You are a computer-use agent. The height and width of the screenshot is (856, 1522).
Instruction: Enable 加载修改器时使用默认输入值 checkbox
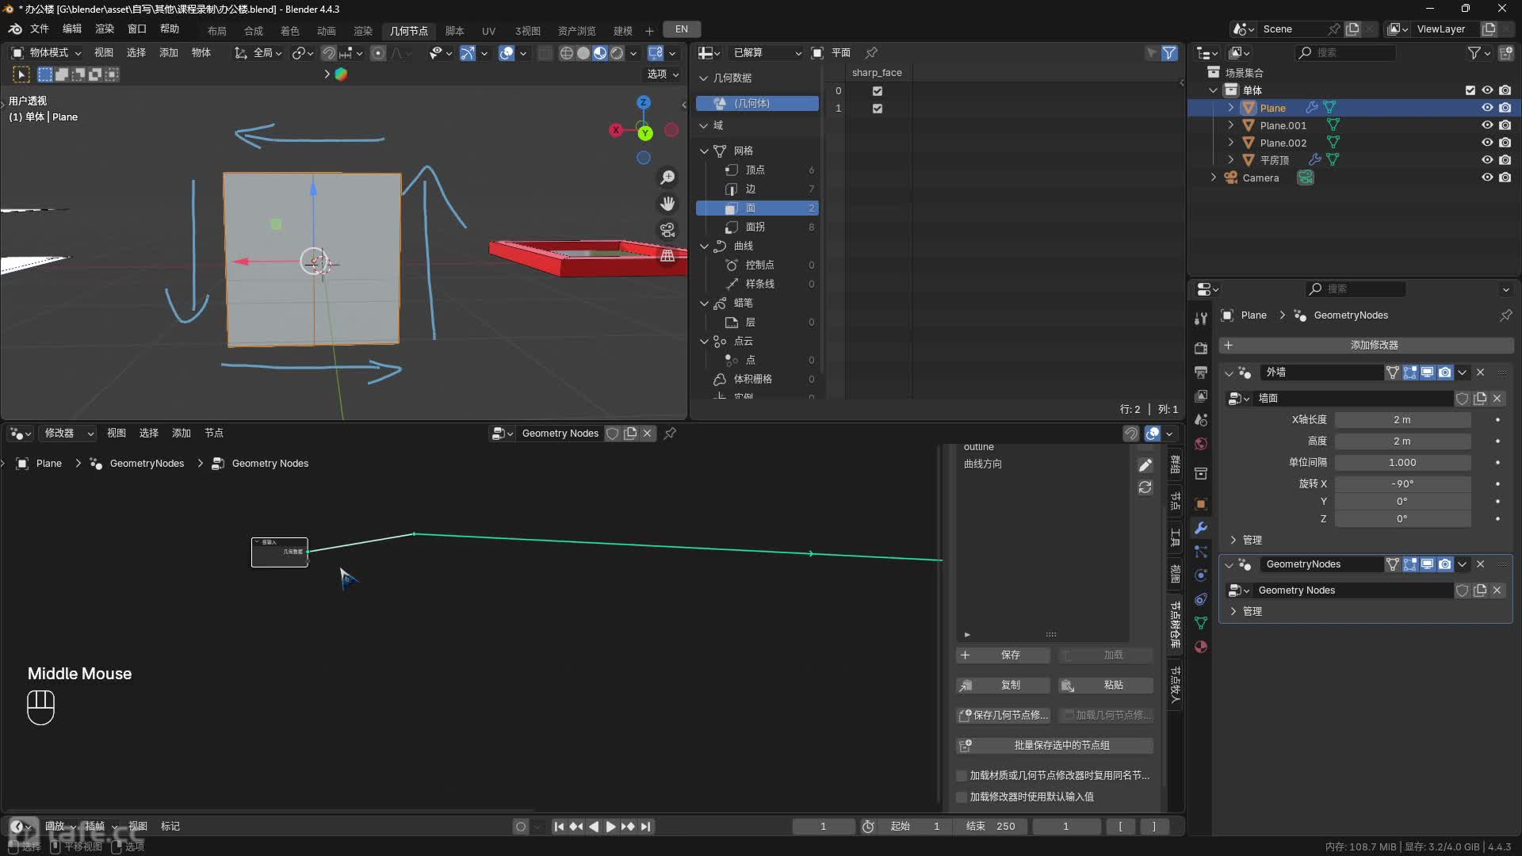pos(962,797)
